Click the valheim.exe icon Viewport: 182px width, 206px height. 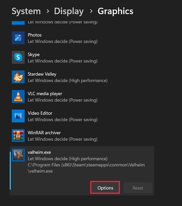click(18, 155)
